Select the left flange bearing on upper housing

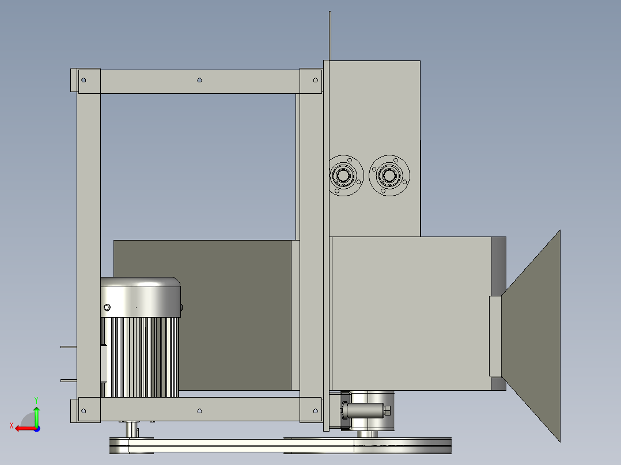click(x=343, y=176)
